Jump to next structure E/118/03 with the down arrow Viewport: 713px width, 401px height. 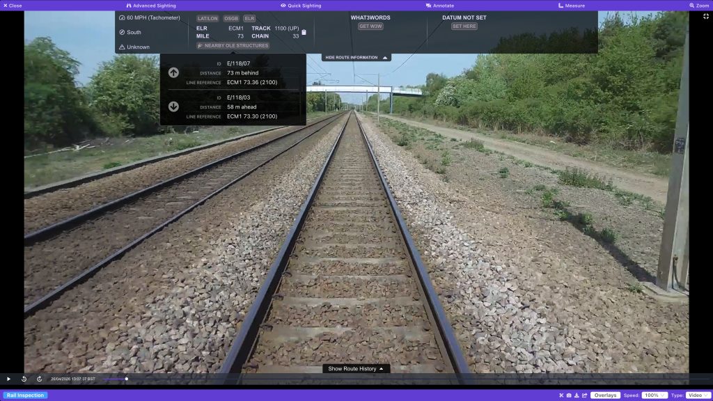tap(173, 107)
